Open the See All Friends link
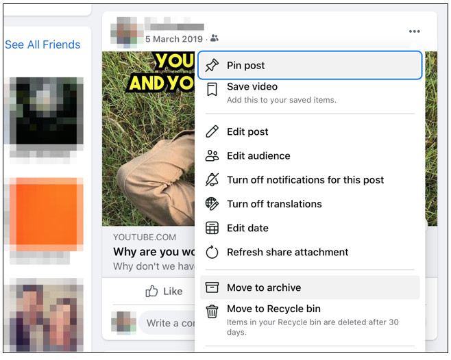The image size is (451, 360). (42, 44)
